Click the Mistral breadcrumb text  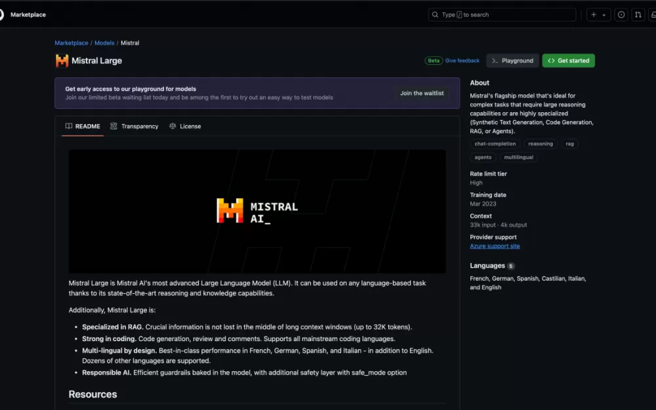130,43
